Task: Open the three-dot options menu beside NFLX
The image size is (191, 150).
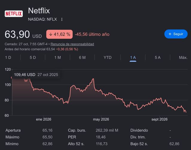Action: (x=62, y=19)
